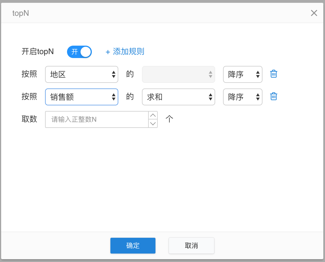
Task: Click the 取数 label
Action: (x=29, y=119)
